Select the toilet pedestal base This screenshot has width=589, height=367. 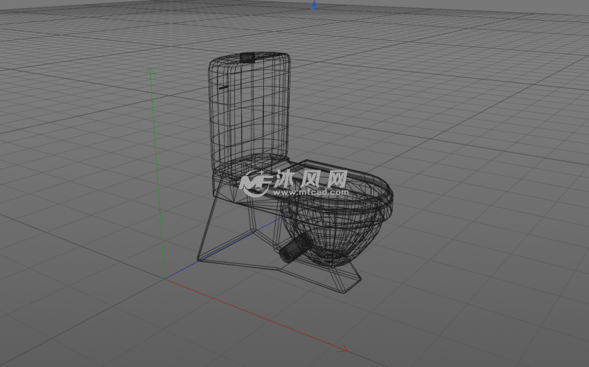coord(236,235)
